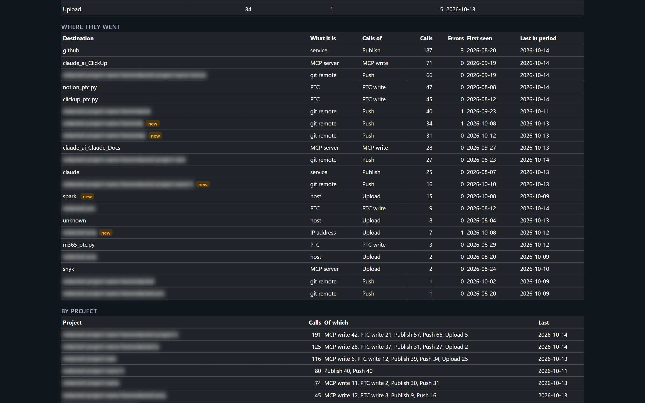Click the project row with 45 calls

coord(322,395)
